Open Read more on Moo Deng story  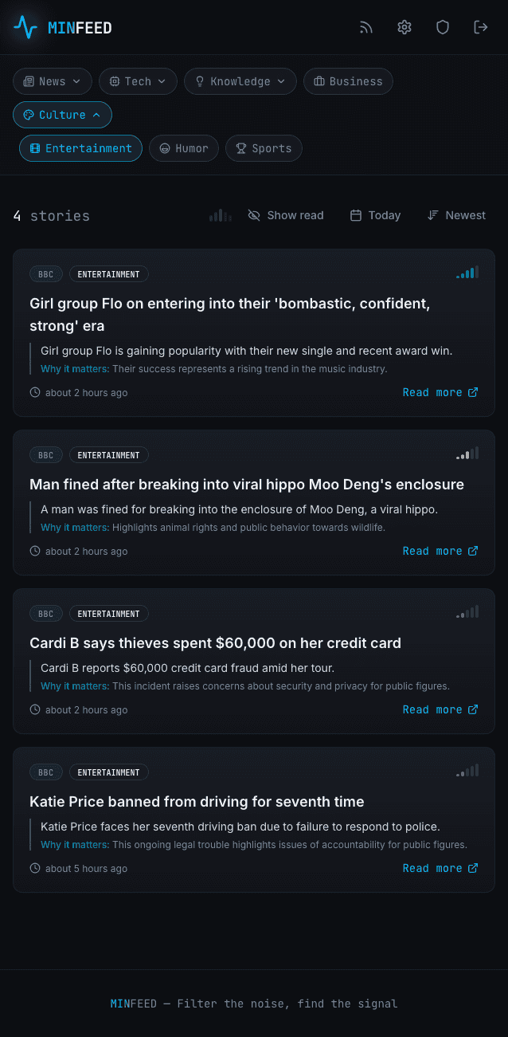(x=440, y=551)
